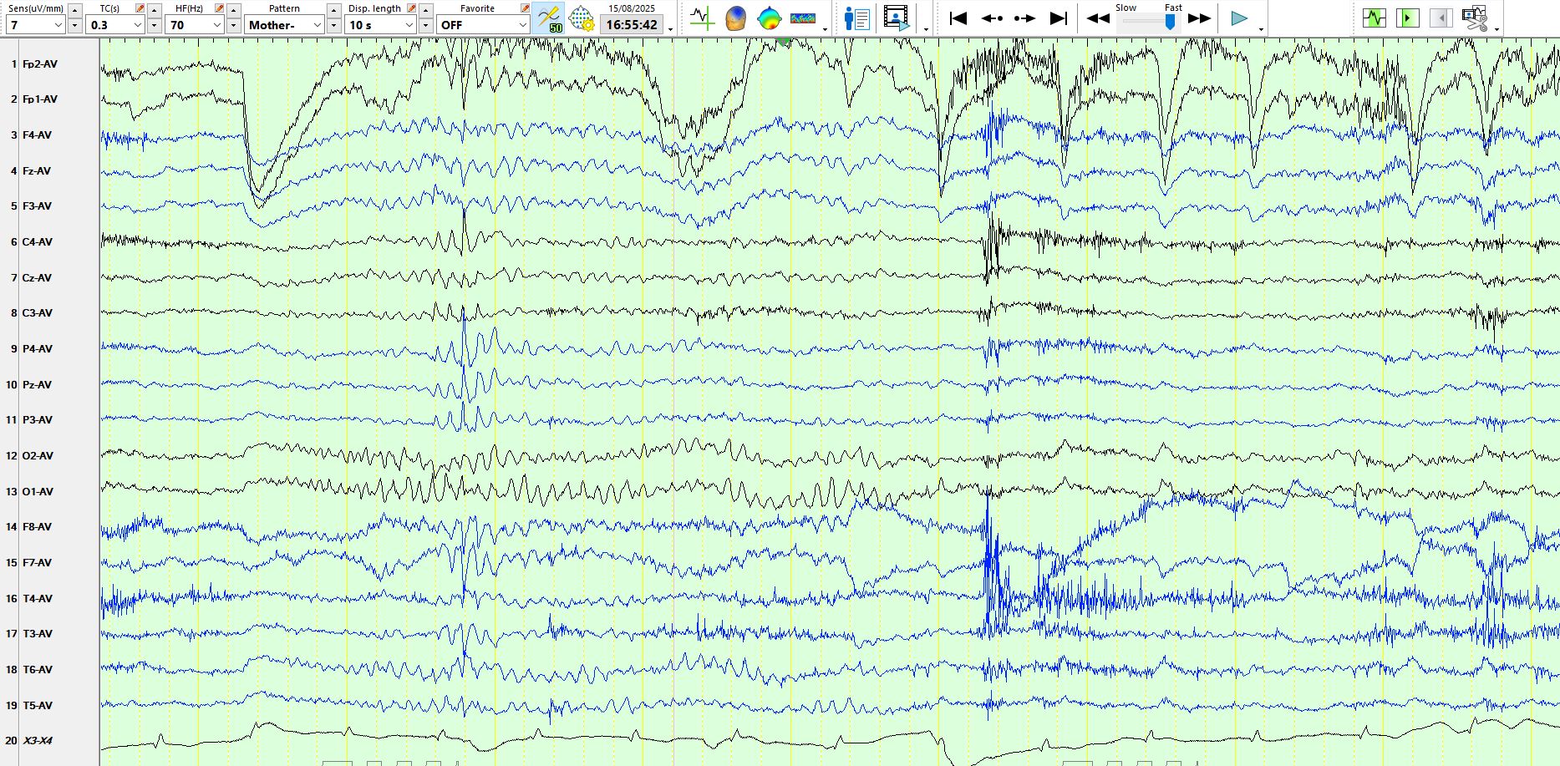Click the gray left-arrow panel button
This screenshot has width=1560, height=766.
(x=1441, y=18)
